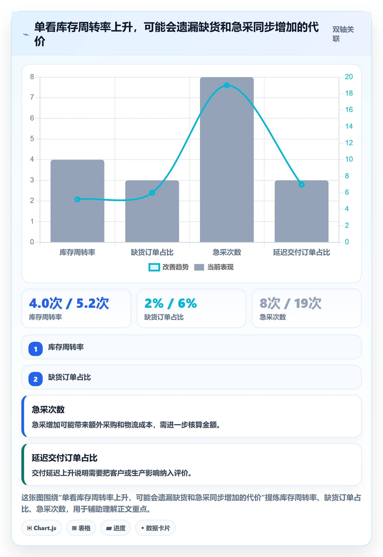
Task: Click the 2% / 6% value card
Action: 191,308
